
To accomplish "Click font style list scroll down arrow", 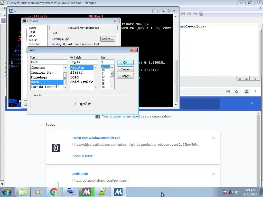I will (x=96, y=87).
